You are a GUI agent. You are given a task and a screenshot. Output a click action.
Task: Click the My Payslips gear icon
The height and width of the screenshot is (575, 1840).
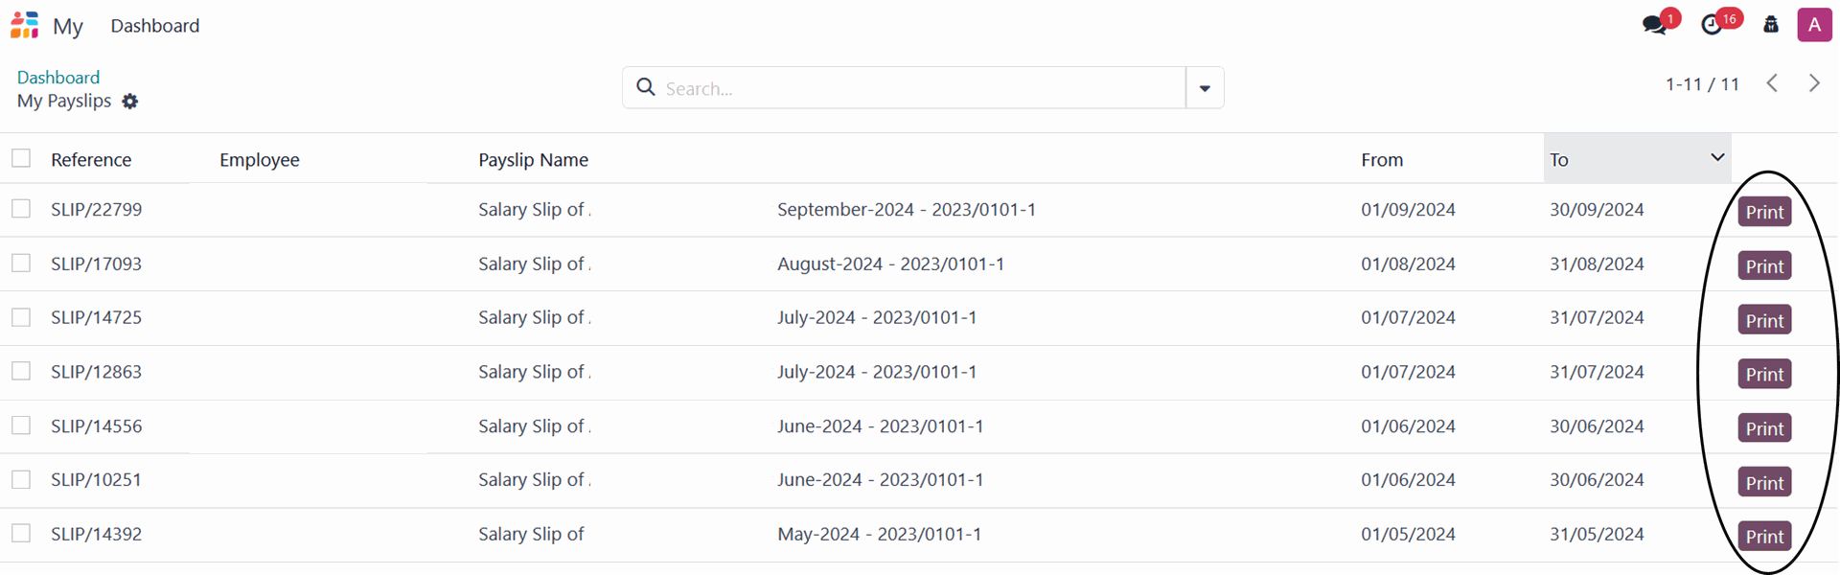click(x=130, y=102)
